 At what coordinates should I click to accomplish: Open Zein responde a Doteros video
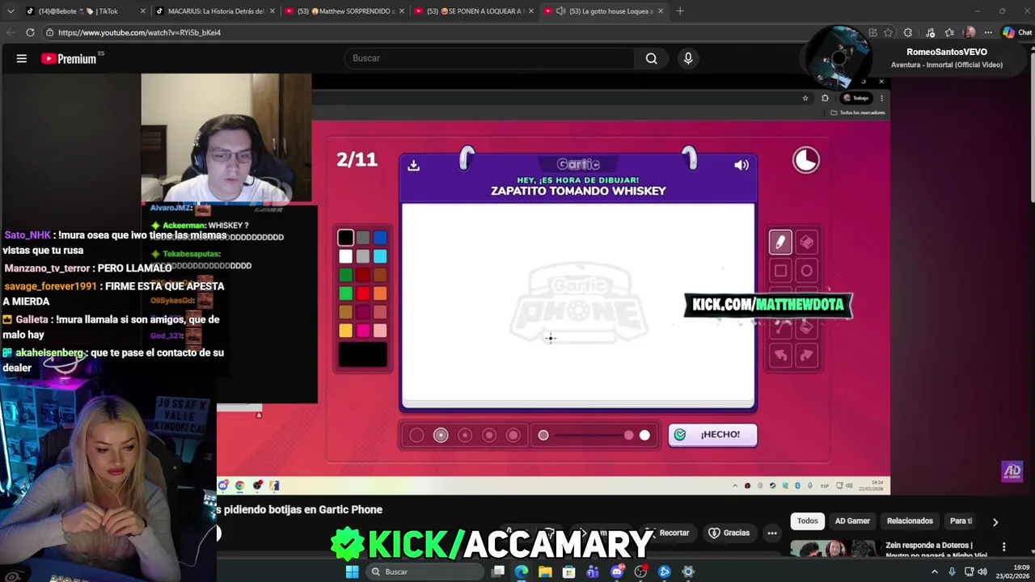click(x=936, y=550)
